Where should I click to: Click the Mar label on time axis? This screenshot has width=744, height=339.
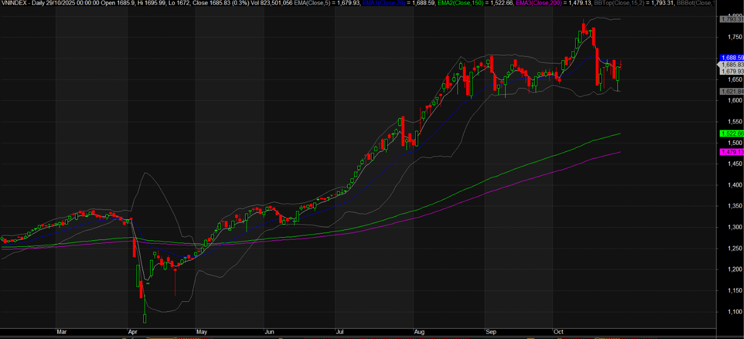[x=61, y=331]
